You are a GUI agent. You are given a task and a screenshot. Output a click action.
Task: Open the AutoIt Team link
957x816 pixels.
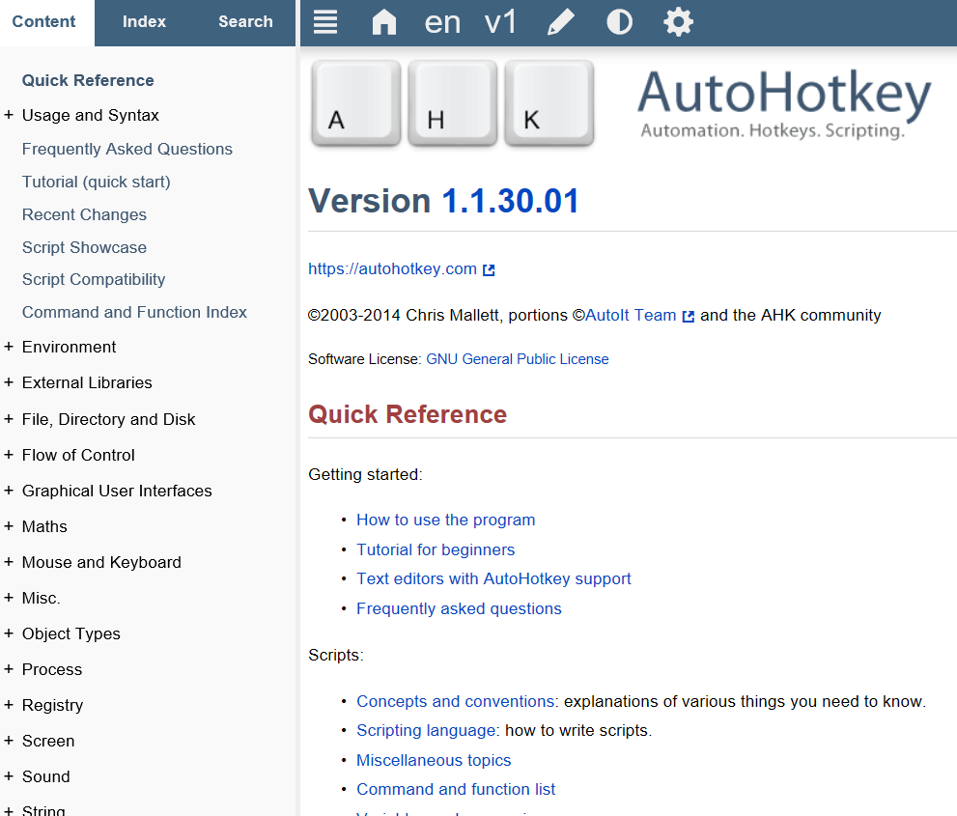[631, 316]
